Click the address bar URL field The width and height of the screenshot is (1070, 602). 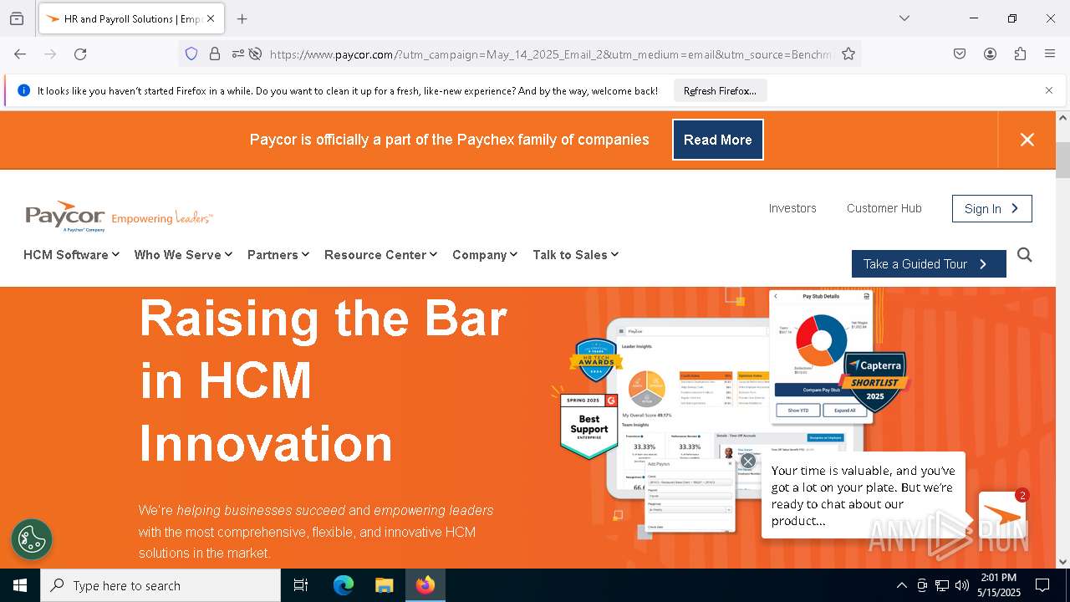[x=550, y=54]
